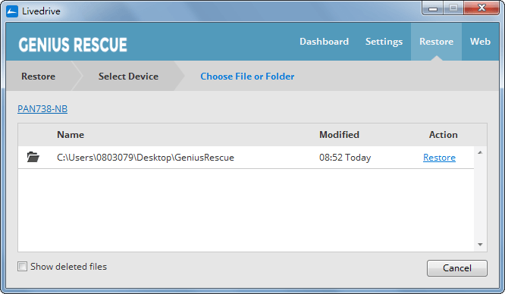Click the 08:52 Today modified value
The height and width of the screenshot is (294, 505).
point(345,158)
